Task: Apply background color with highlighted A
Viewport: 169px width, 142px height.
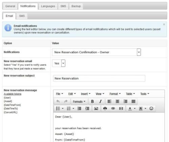Action: [x=141, y=109]
